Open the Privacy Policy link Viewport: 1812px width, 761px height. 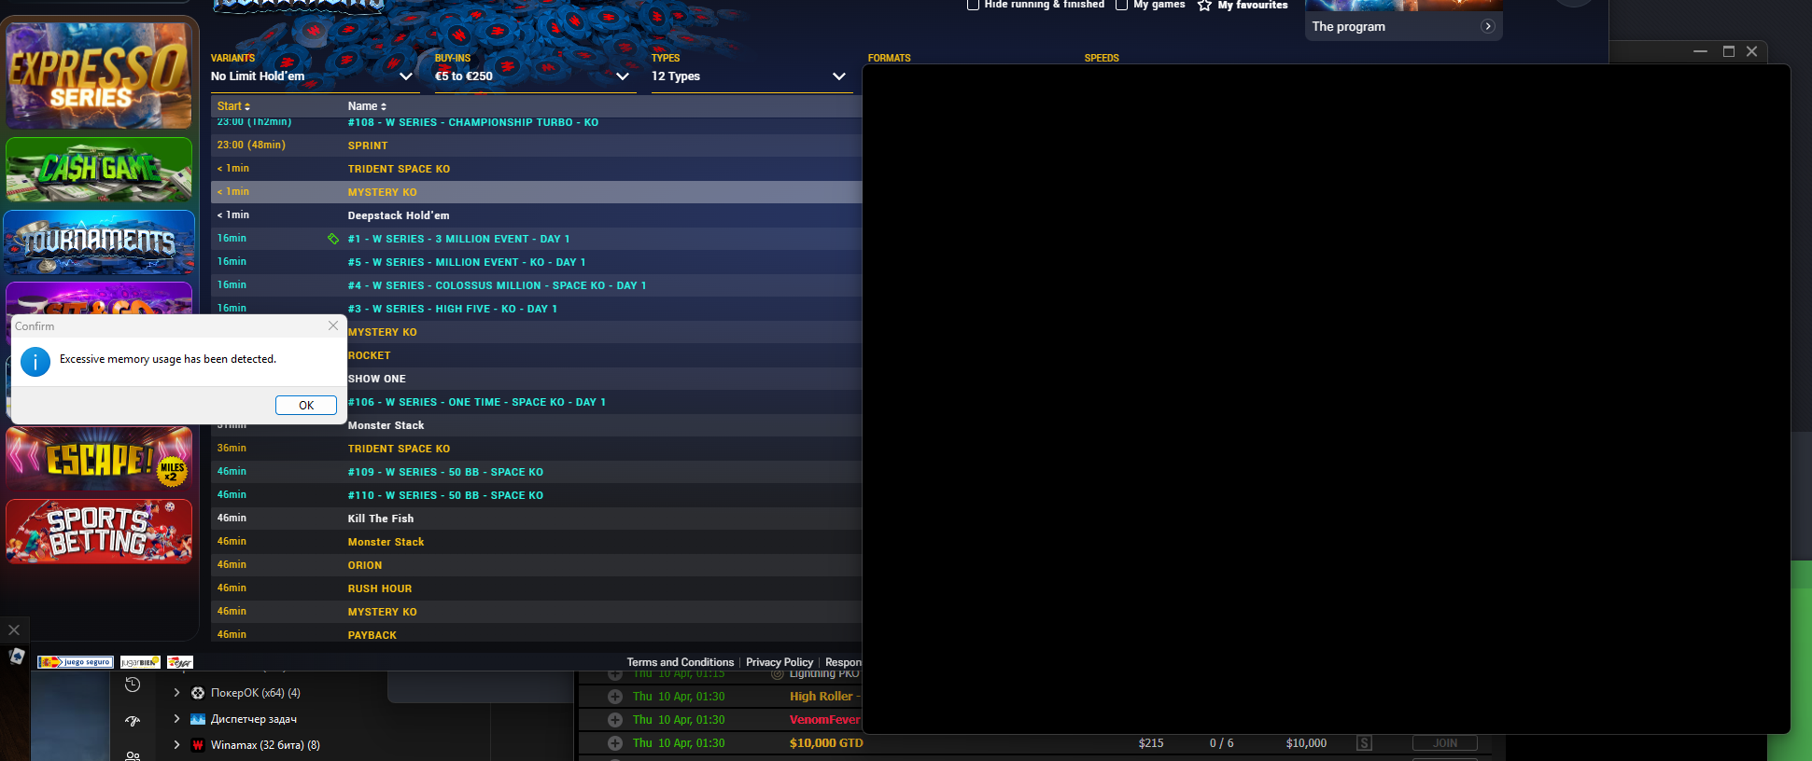(779, 662)
